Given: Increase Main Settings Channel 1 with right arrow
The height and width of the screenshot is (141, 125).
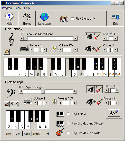Looking at the screenshot, I should 116,38.
